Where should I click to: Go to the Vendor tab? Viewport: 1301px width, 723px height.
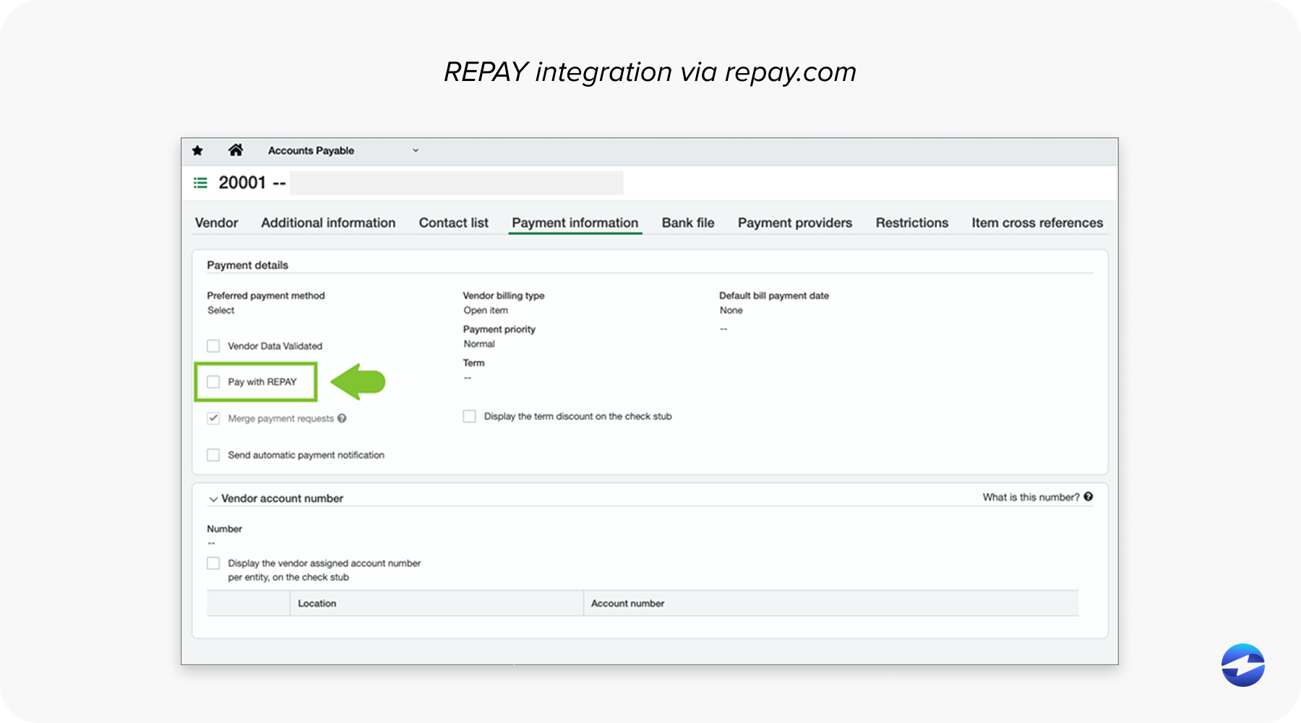217,223
